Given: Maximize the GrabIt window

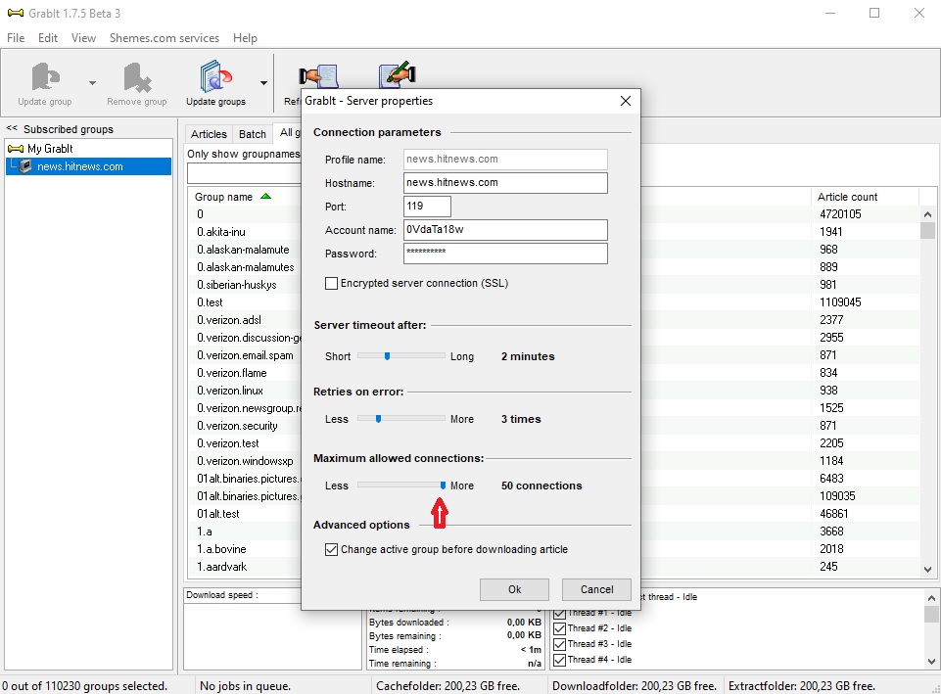Looking at the screenshot, I should [874, 13].
